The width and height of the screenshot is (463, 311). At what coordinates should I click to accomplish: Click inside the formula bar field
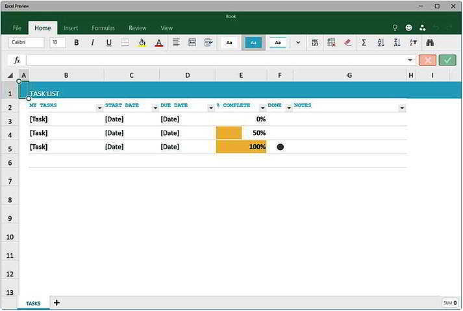point(218,60)
